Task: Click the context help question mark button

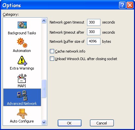Action: point(122,5)
